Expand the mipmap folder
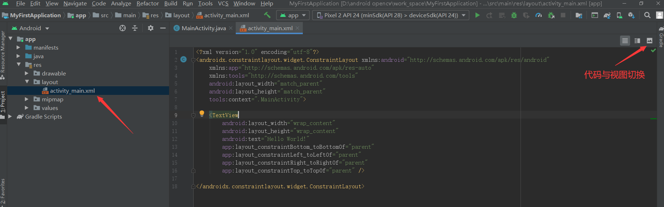 27,99
